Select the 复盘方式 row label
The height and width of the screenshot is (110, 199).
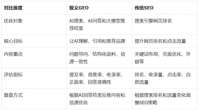coord(13,95)
